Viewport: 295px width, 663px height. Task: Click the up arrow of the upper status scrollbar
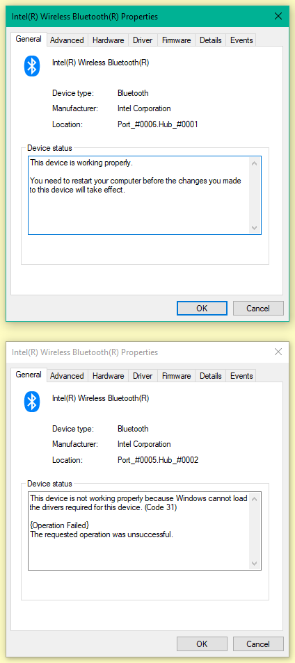(x=255, y=163)
